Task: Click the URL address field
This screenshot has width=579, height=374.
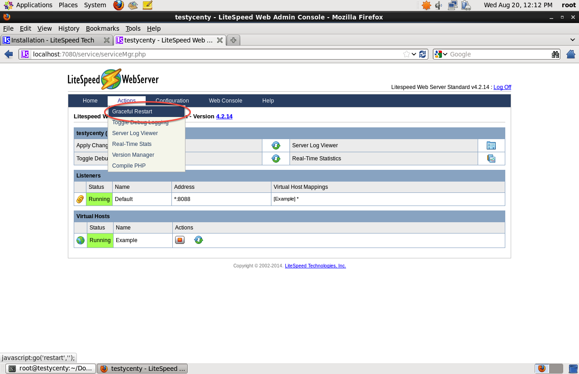Action: [217, 54]
